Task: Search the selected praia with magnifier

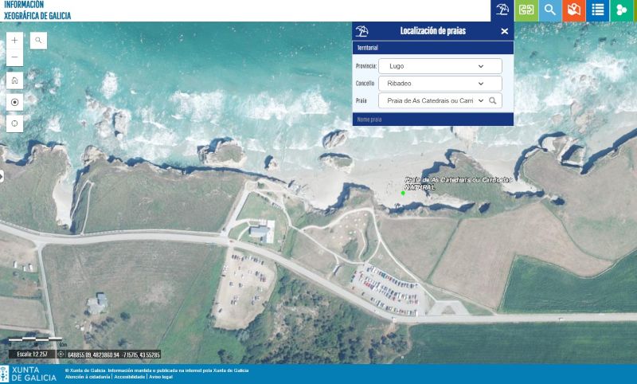Action: point(493,100)
